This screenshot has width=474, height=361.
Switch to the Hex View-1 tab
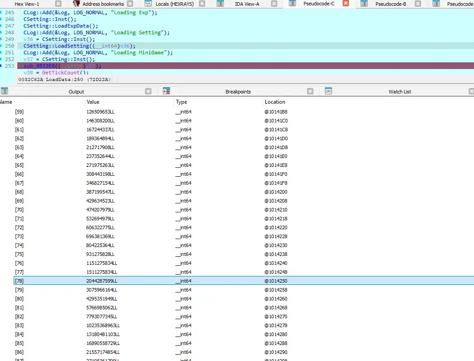27,4
